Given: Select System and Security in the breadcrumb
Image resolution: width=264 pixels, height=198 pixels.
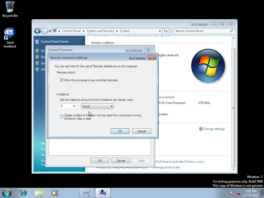Looking at the screenshot, I should coord(100,31).
